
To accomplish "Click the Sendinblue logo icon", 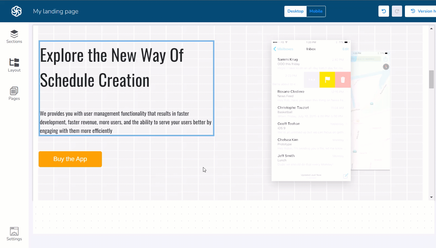I will click(x=16, y=11).
